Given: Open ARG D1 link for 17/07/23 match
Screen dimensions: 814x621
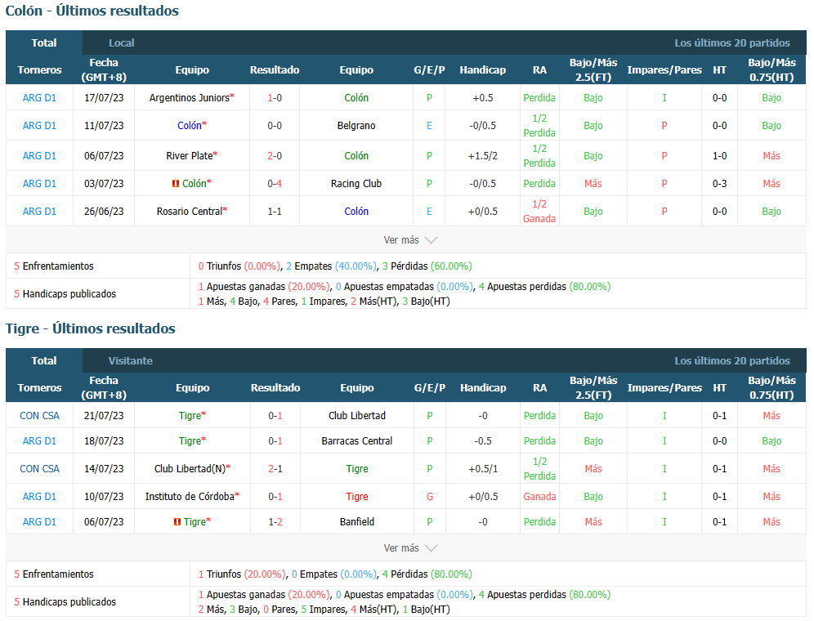Looking at the screenshot, I should (39, 97).
